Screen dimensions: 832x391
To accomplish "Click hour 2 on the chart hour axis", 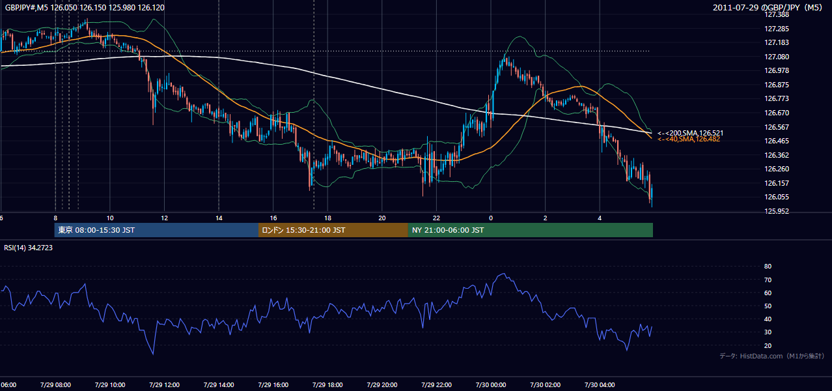I will [546, 218].
